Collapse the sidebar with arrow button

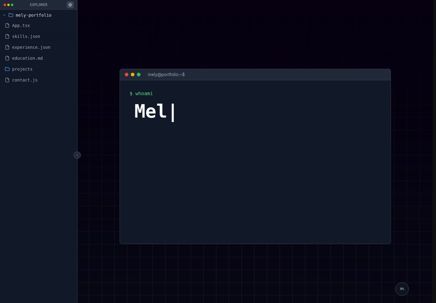click(77, 155)
